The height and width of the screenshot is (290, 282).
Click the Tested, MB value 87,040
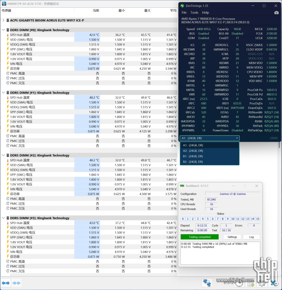(x=211, y=200)
